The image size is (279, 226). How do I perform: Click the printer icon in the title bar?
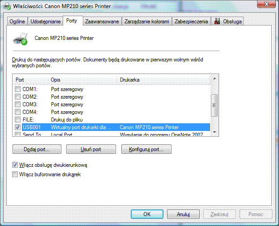pyautogui.click(x=7, y=6)
